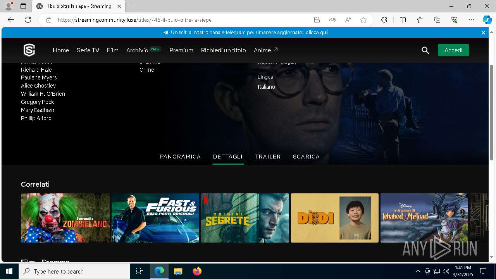Viewport: 496px width, 279px height.
Task: Switch to the TRAILER tab
Action: tap(268, 157)
